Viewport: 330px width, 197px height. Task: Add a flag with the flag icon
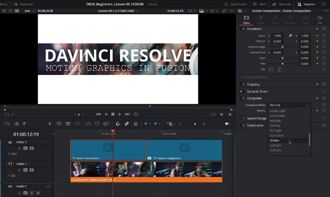coord(146,124)
